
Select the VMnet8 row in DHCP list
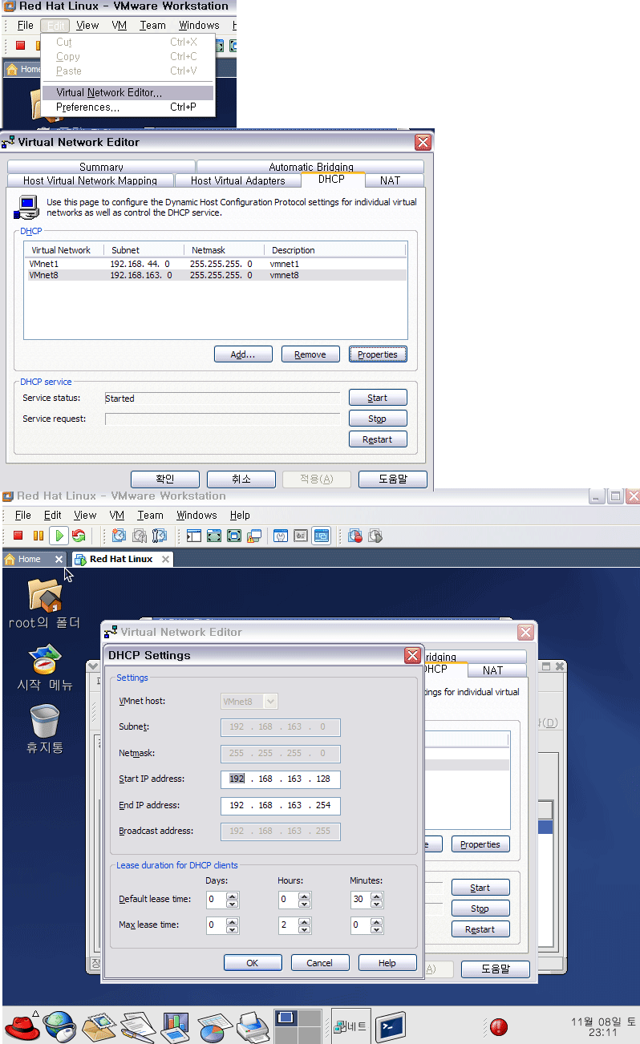click(x=215, y=275)
